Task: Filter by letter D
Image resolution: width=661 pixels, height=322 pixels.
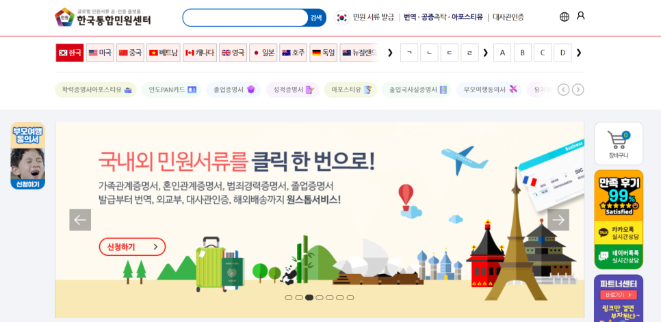Action: point(562,53)
